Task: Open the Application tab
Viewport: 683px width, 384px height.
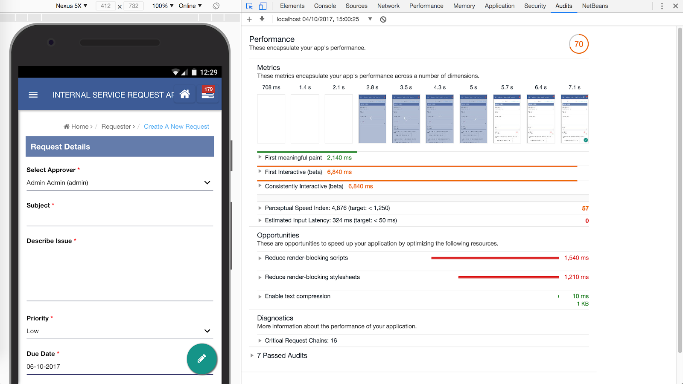Action: click(500, 6)
